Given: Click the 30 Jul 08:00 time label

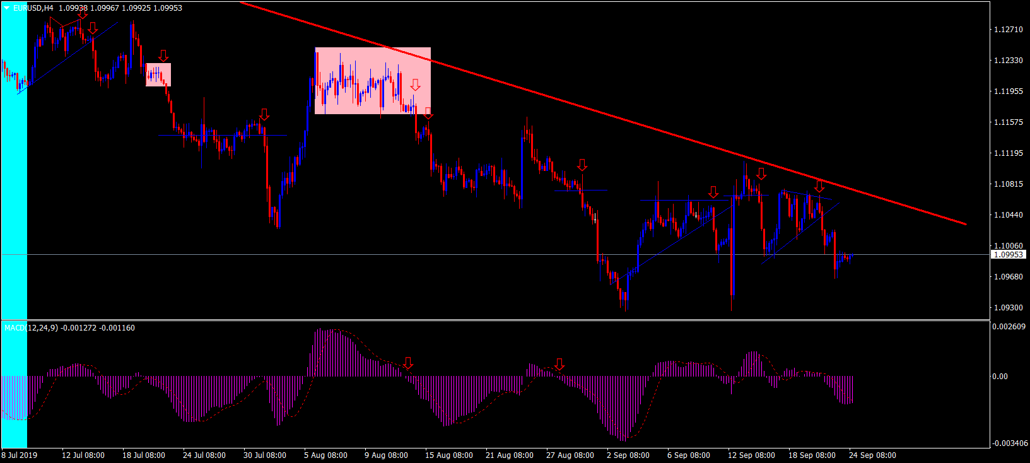Looking at the screenshot, I should (265, 455).
